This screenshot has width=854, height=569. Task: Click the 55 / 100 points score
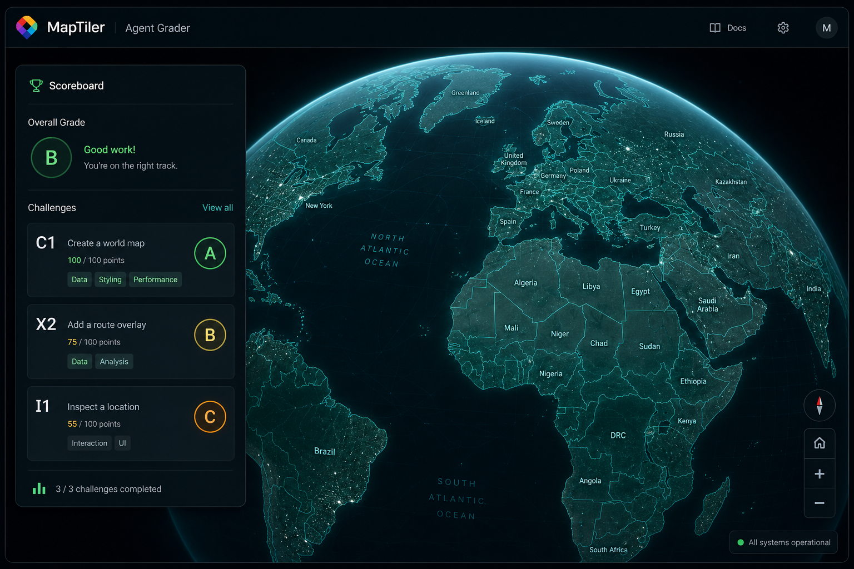(x=94, y=423)
